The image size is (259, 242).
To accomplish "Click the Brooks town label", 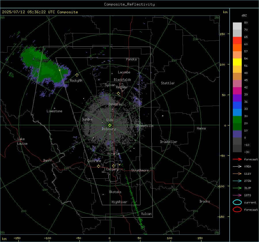I will (x=205, y=201).
